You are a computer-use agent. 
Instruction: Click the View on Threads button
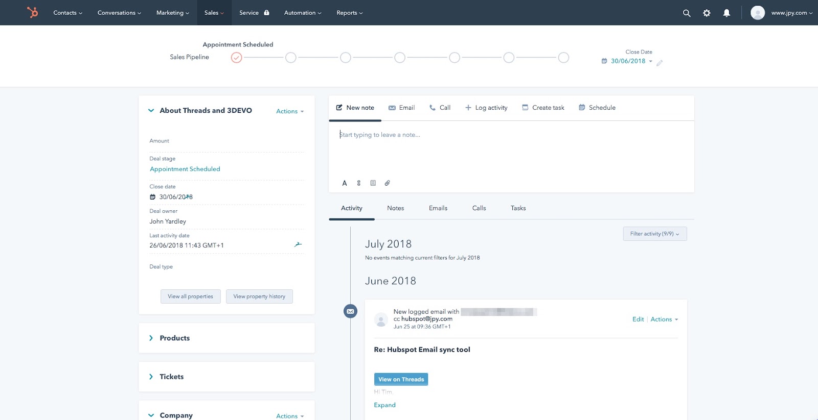point(401,379)
